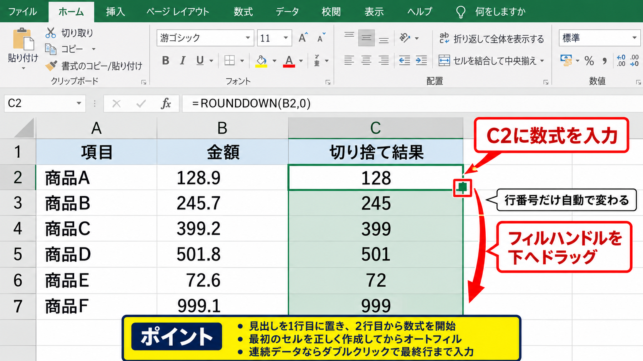Select the Format Painter (書式のコピー/貼り付け) brush
Screen dimensions: 643x361
51,66
